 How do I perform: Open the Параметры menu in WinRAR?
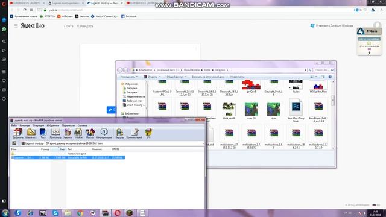click(68, 125)
